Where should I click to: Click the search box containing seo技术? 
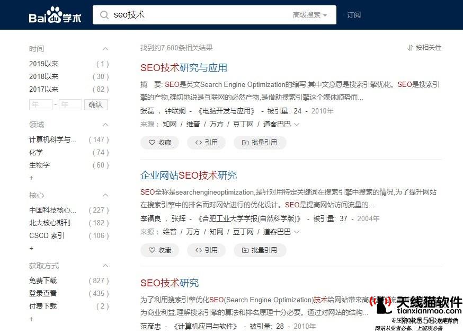[214, 15]
